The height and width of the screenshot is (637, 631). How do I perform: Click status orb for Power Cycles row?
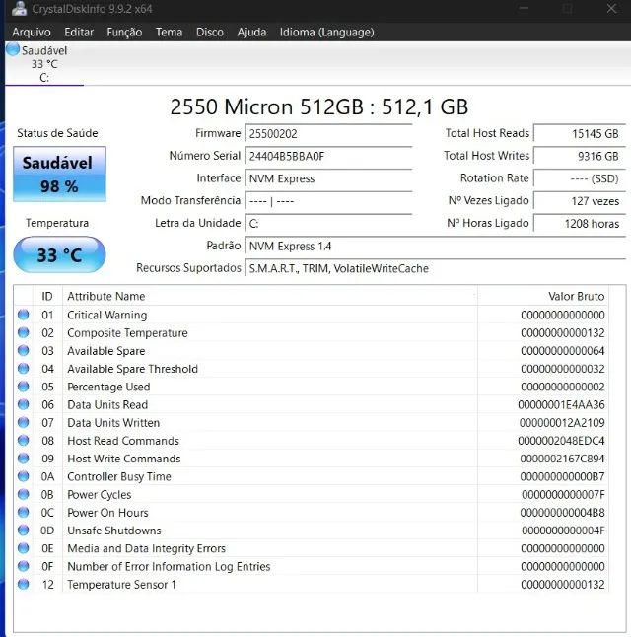(x=24, y=494)
